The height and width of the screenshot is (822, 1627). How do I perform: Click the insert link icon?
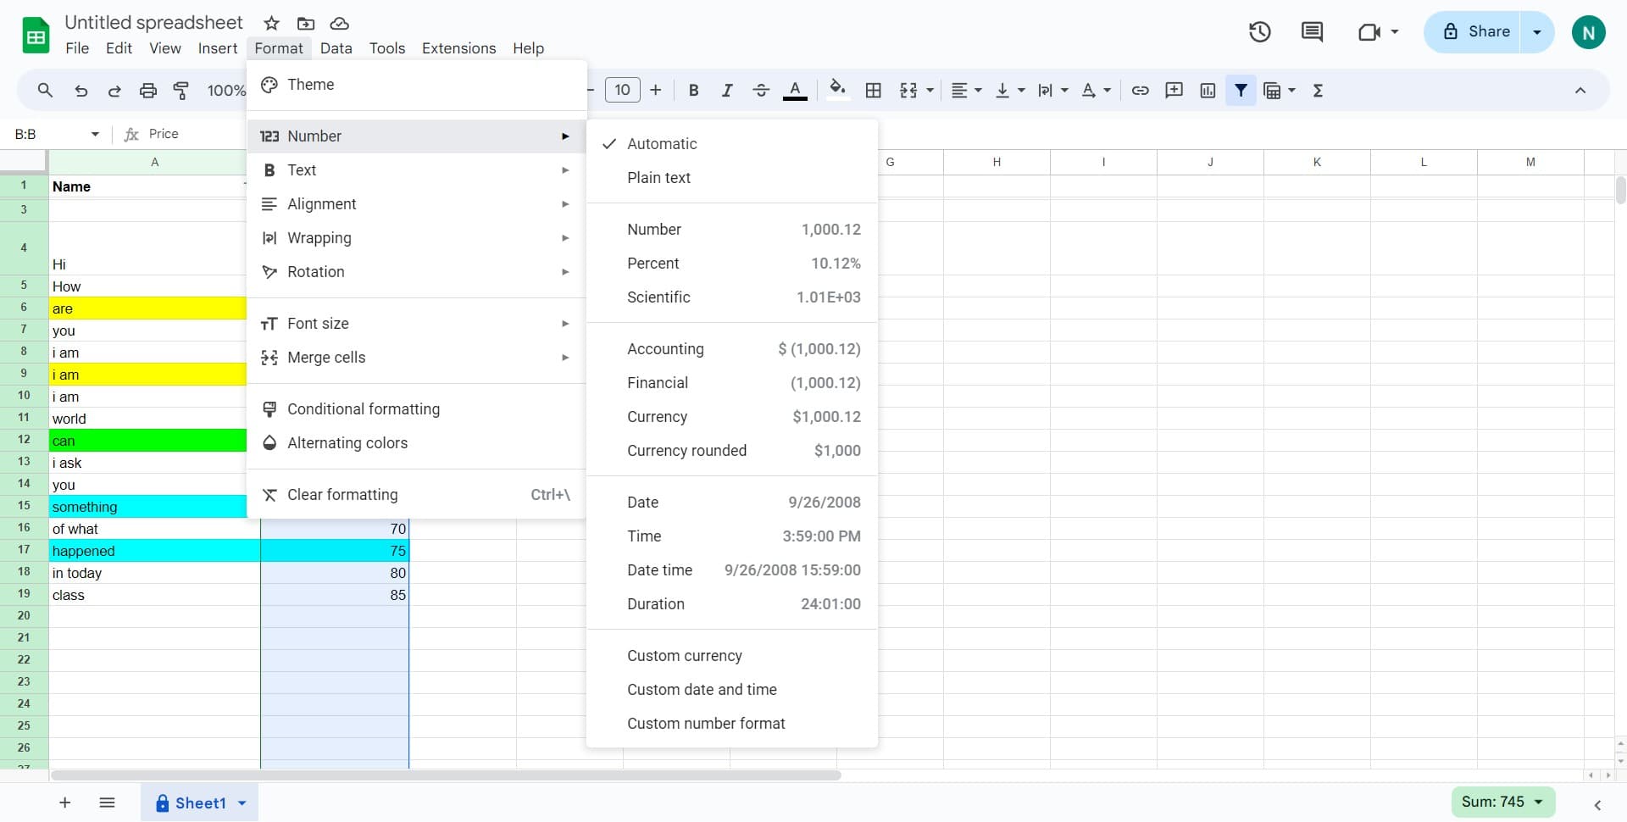pos(1140,90)
